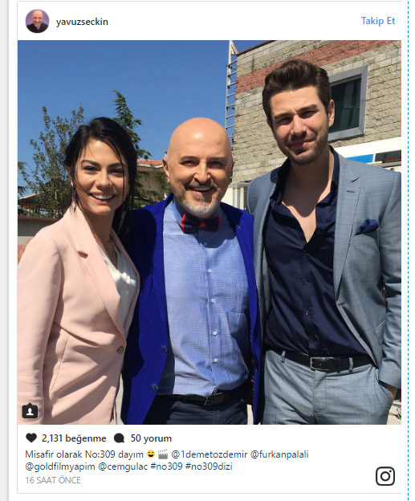This screenshot has height=501, width=415.
Task: Open the embedded post photo
Action: pos(210,232)
